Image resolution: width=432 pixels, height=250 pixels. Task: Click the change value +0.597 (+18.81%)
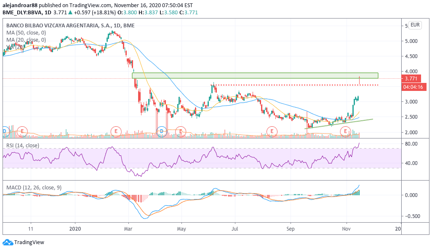(x=95, y=12)
